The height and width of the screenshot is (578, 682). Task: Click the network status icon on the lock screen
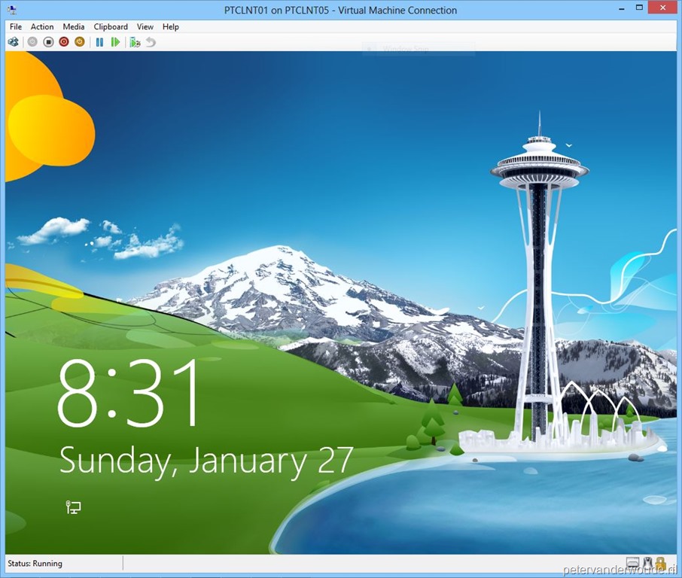pyautogui.click(x=73, y=507)
